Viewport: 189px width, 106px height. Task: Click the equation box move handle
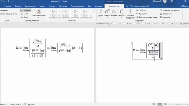(132, 43)
